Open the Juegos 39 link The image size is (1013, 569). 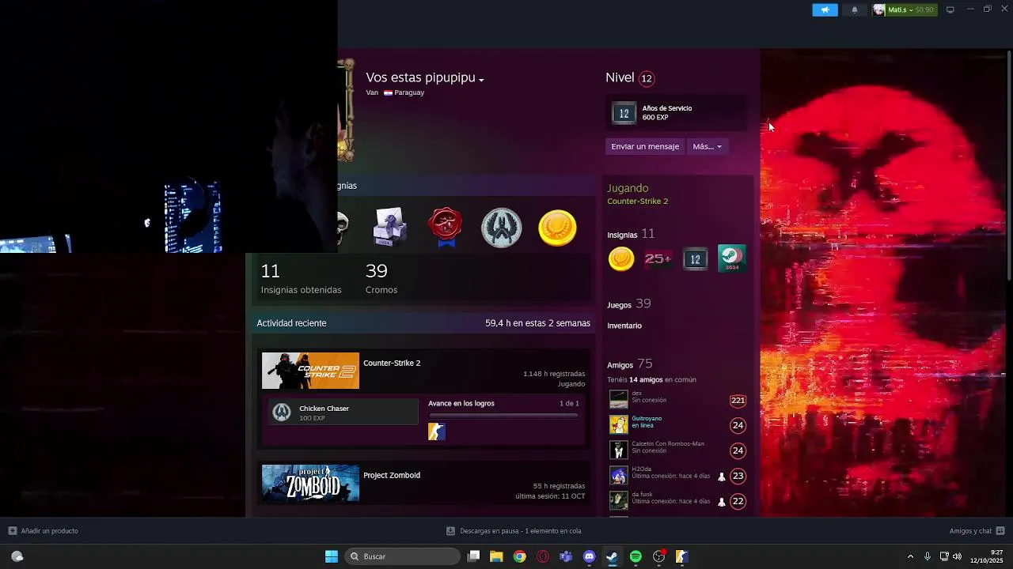tap(629, 304)
